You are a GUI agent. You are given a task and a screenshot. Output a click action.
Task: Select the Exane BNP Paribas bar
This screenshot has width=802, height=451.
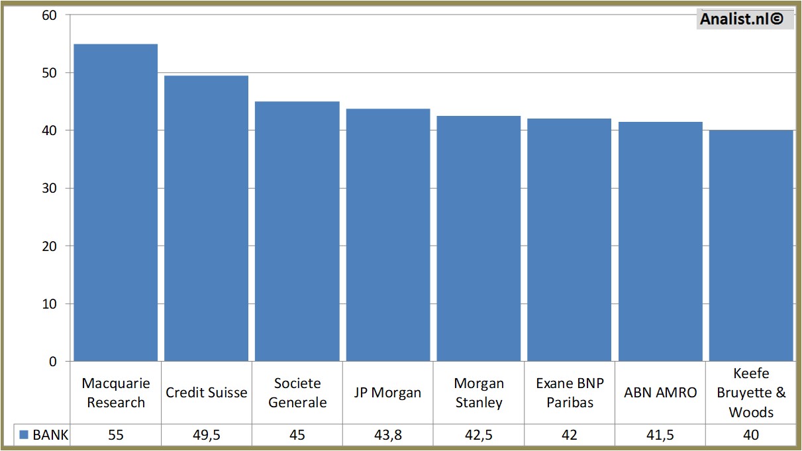click(x=570, y=240)
